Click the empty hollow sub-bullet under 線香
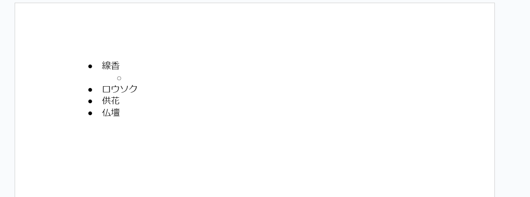This screenshot has width=530, height=197. [x=119, y=78]
